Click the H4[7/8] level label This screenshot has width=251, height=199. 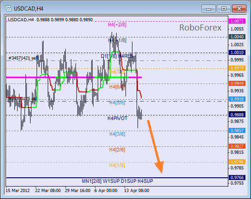click(x=117, y=72)
